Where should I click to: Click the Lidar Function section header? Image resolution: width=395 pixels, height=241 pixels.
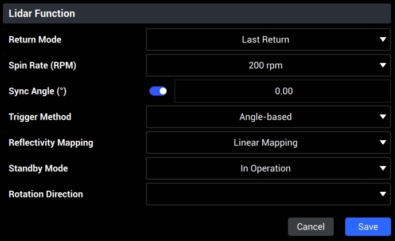coord(42,13)
